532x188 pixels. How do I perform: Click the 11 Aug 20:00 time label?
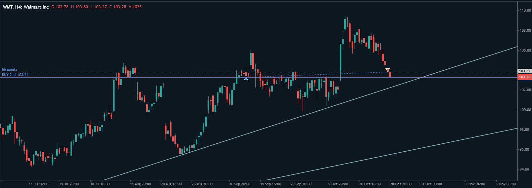click(x=140, y=184)
